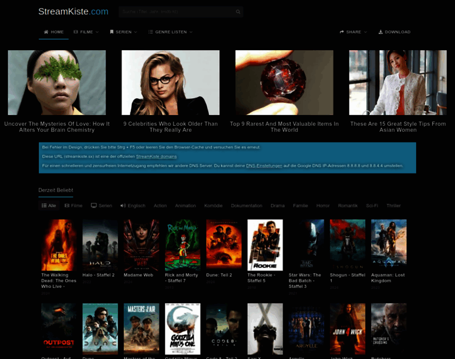Open Rick and Morty Staffel 7 poster
Screen dimensions: 455x359
pyautogui.click(x=183, y=245)
